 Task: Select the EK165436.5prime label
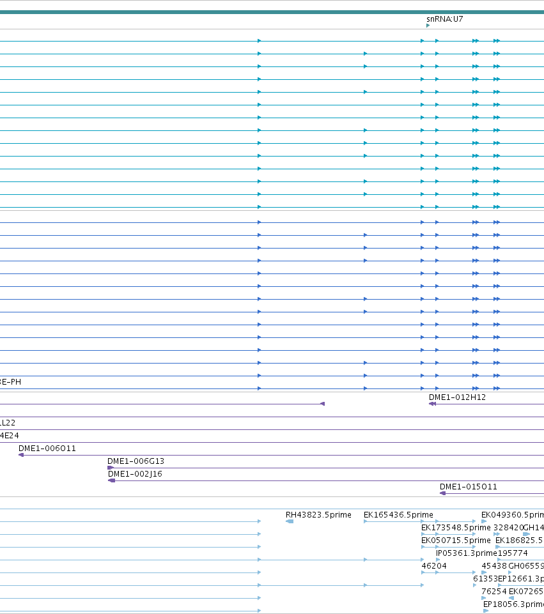[x=398, y=515]
